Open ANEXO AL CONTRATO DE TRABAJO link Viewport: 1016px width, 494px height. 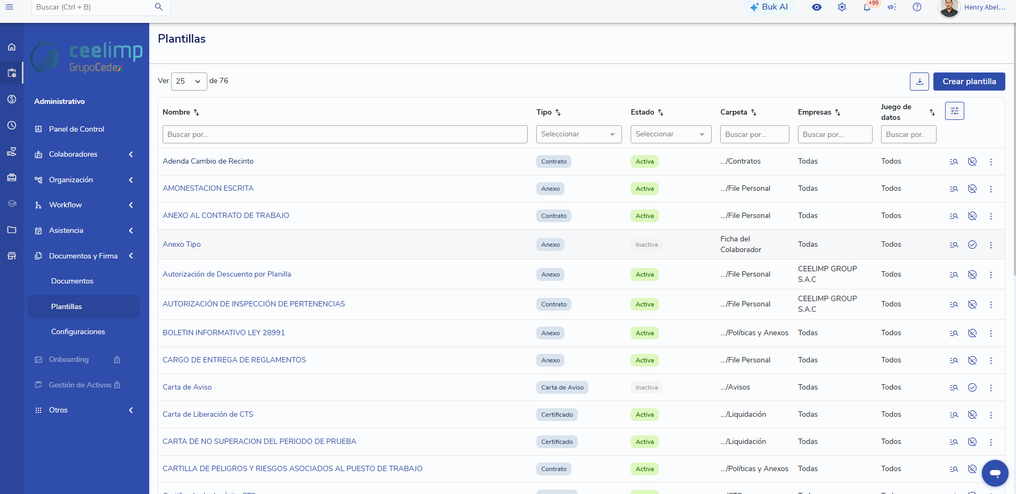pos(226,215)
